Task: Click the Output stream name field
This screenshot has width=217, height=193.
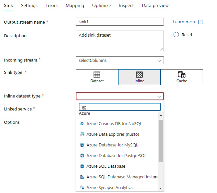Action: (x=120, y=22)
